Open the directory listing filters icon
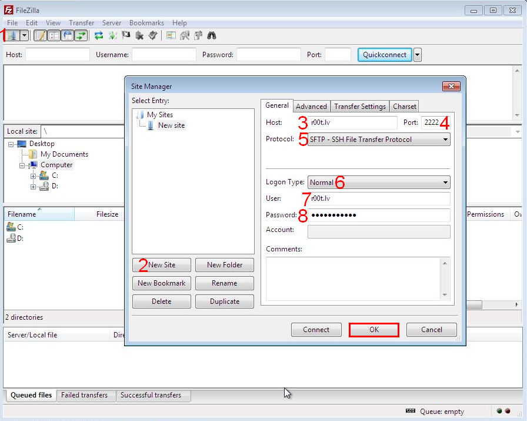Screen dimensions: 527x421 click(171, 35)
